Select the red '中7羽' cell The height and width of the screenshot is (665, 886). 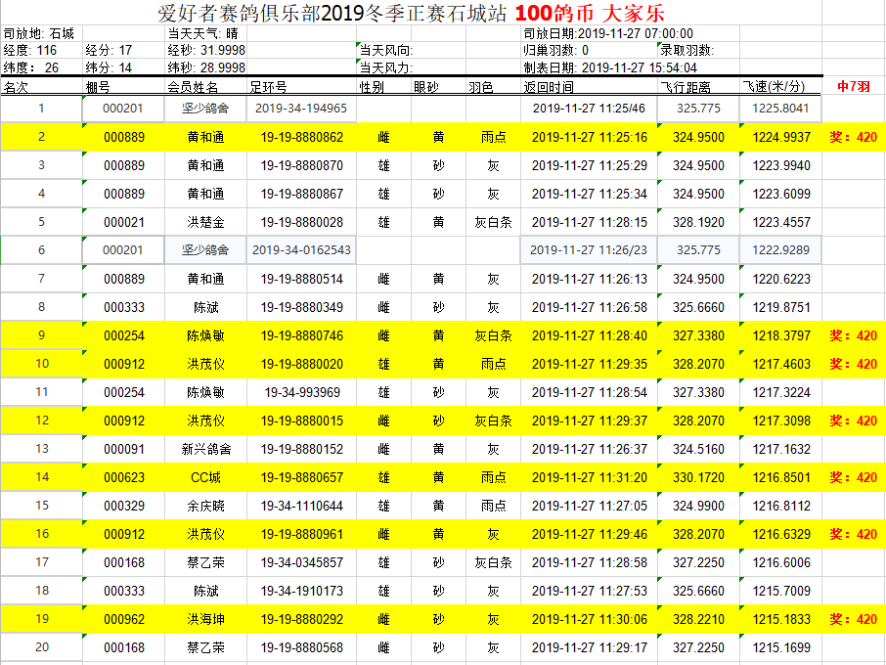(x=853, y=86)
